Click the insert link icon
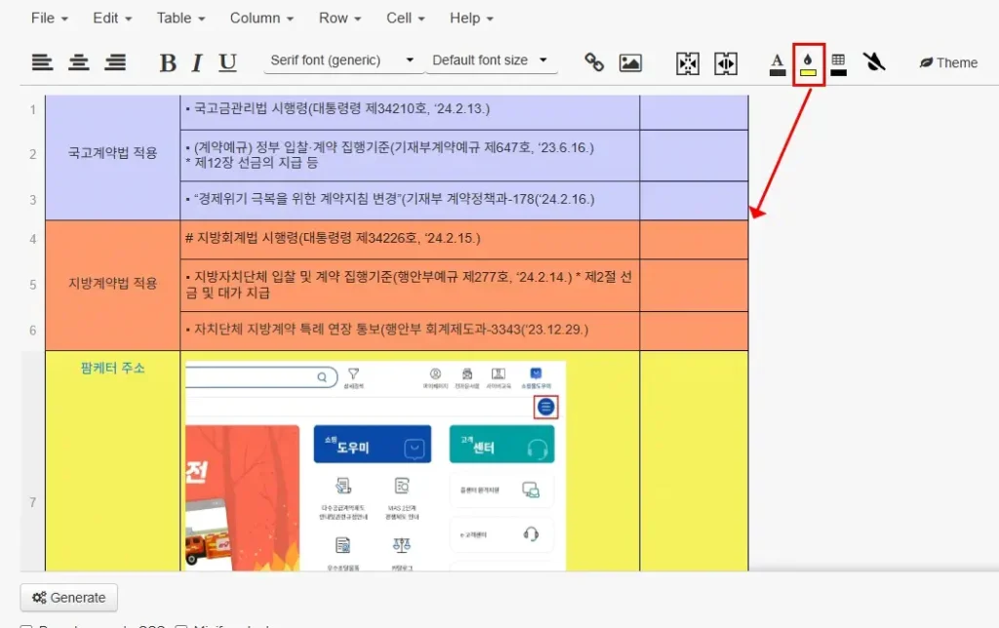999x628 pixels. tap(594, 62)
